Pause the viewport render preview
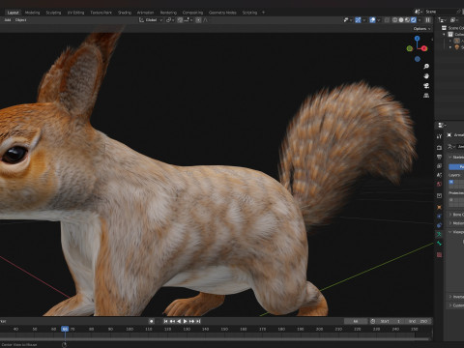This screenshot has height=348, width=464. click(x=428, y=20)
